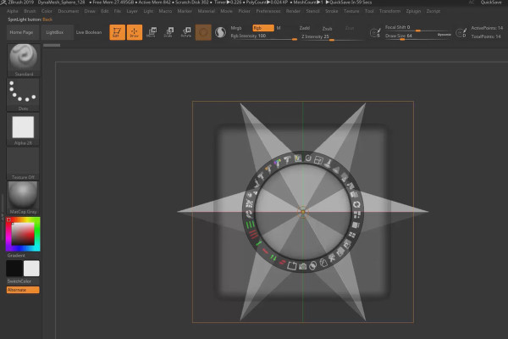Adjust the Rgb Intensity slider
The width and height of the screenshot is (508, 339).
[263, 36]
